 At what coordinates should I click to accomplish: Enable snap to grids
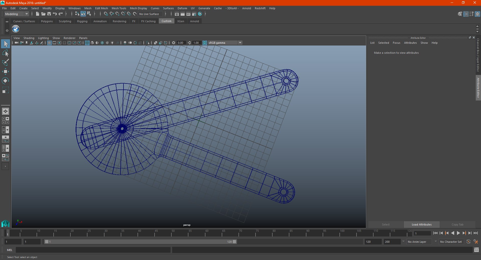click(x=106, y=14)
